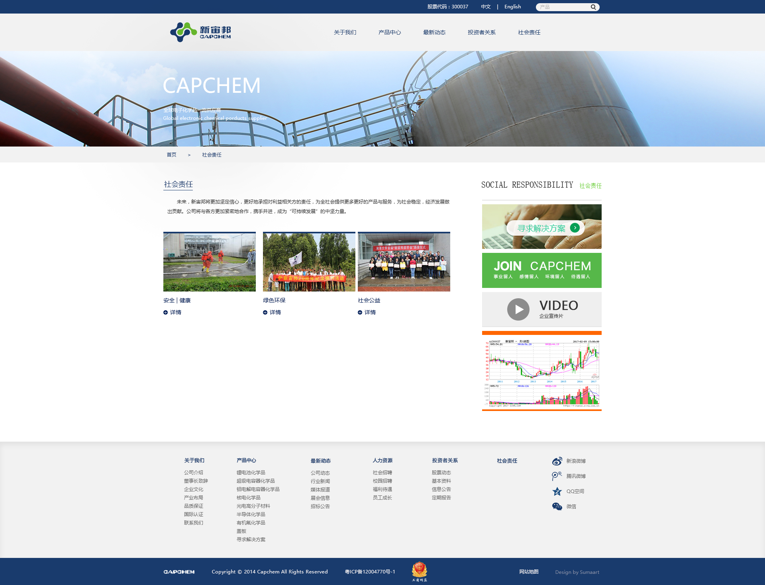Click the footer CAPCHEM logo

[179, 572]
